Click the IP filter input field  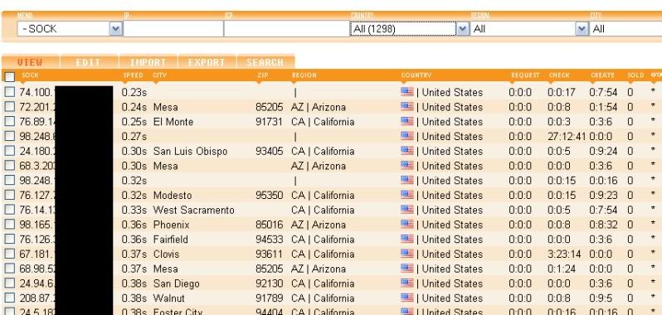pos(173,29)
